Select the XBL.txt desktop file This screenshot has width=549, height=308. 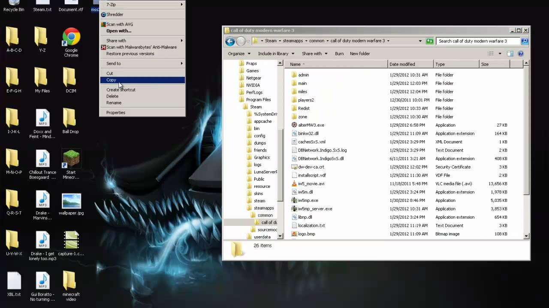pos(14,285)
